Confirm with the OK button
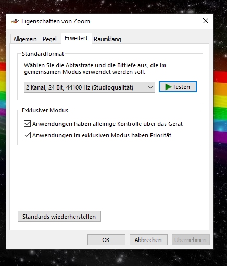Screen dimensions: 227x266 click(106, 240)
